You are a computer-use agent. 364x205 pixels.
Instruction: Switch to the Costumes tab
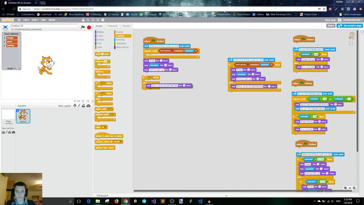pos(112,26)
